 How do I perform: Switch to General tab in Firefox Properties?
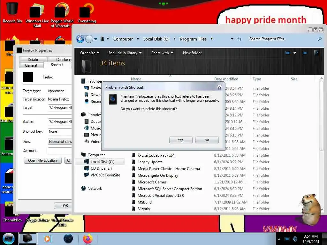coord(31,65)
